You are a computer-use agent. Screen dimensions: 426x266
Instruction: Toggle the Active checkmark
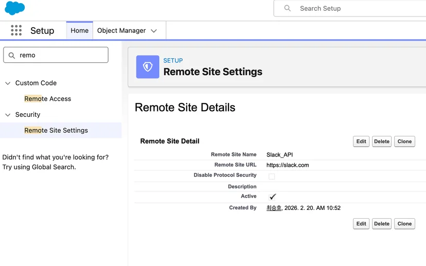(x=272, y=197)
